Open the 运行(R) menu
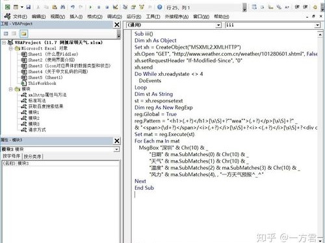 point(134,17)
